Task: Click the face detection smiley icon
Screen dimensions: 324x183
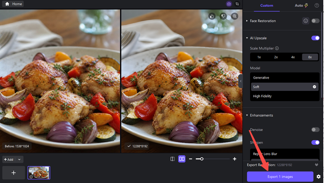Action: [x=306, y=21]
